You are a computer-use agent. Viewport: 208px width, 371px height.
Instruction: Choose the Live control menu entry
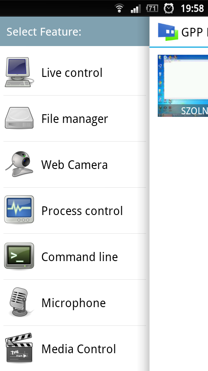click(x=75, y=73)
